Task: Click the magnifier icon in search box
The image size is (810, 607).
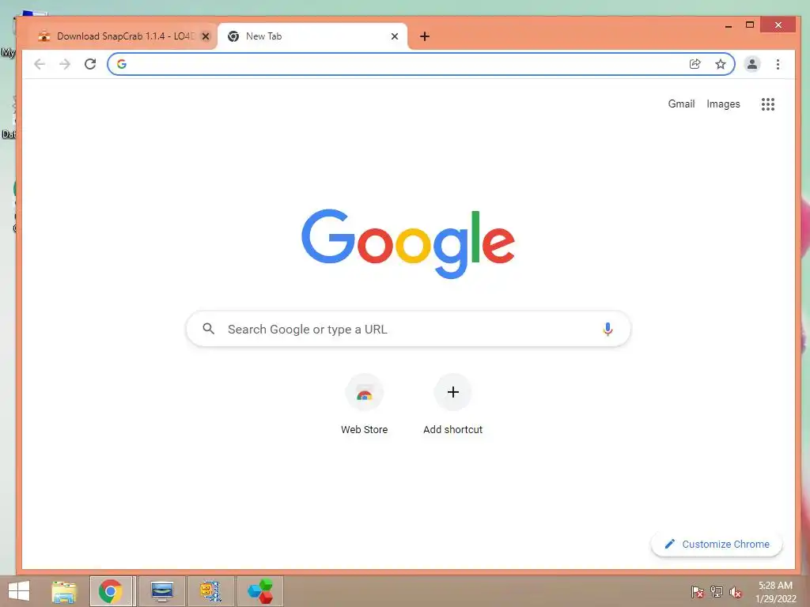Action: click(209, 328)
